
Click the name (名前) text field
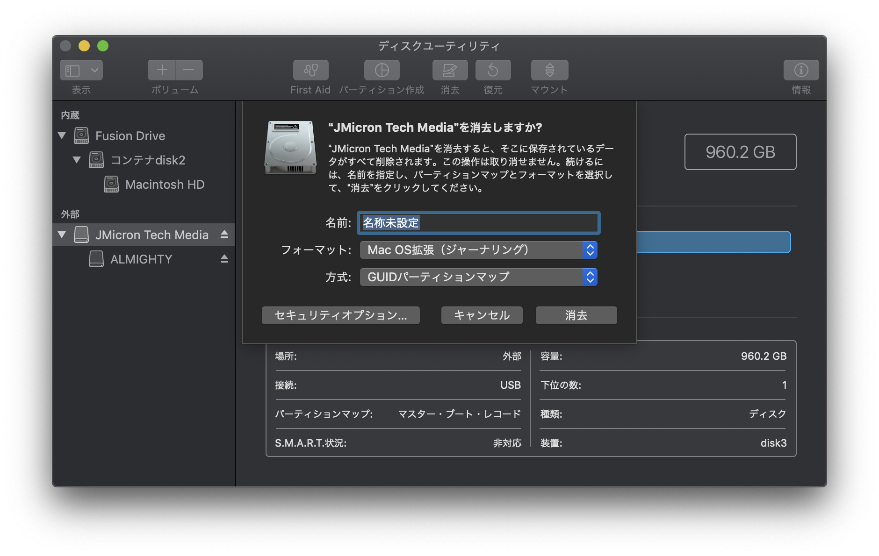tap(479, 223)
